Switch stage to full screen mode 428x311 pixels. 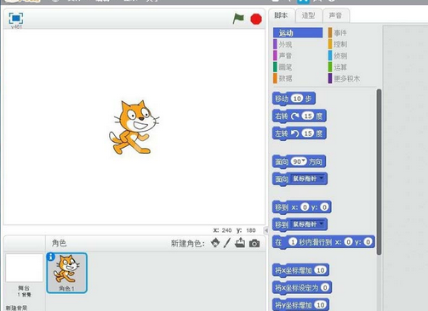16,19
